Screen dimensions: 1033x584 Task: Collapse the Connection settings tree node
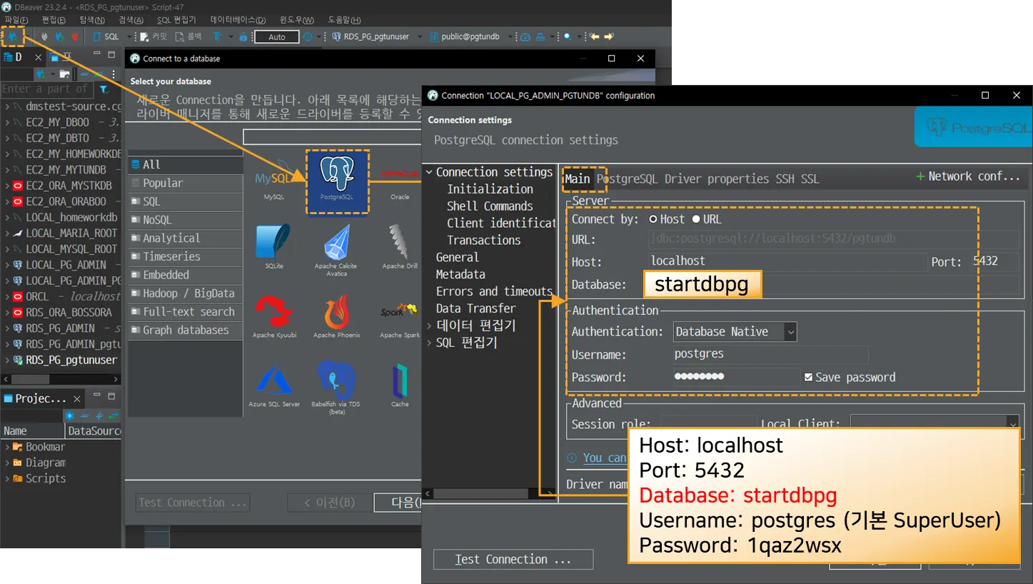(429, 173)
